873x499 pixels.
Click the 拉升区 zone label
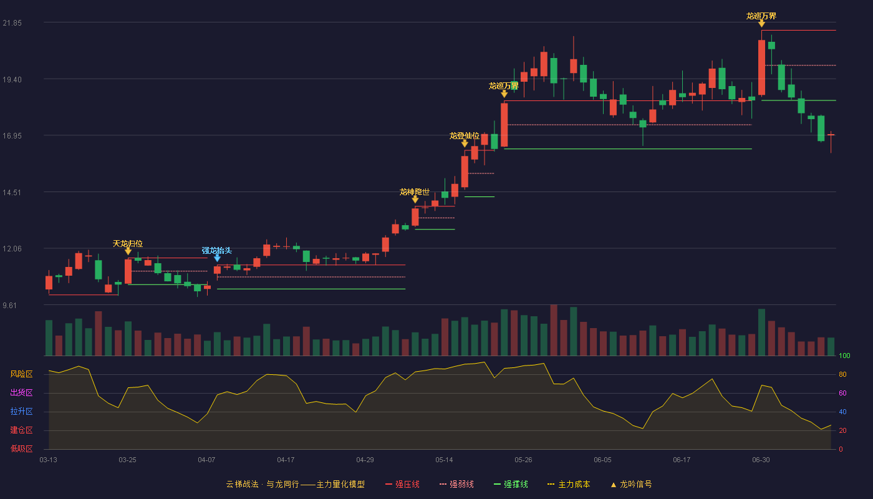point(21,412)
